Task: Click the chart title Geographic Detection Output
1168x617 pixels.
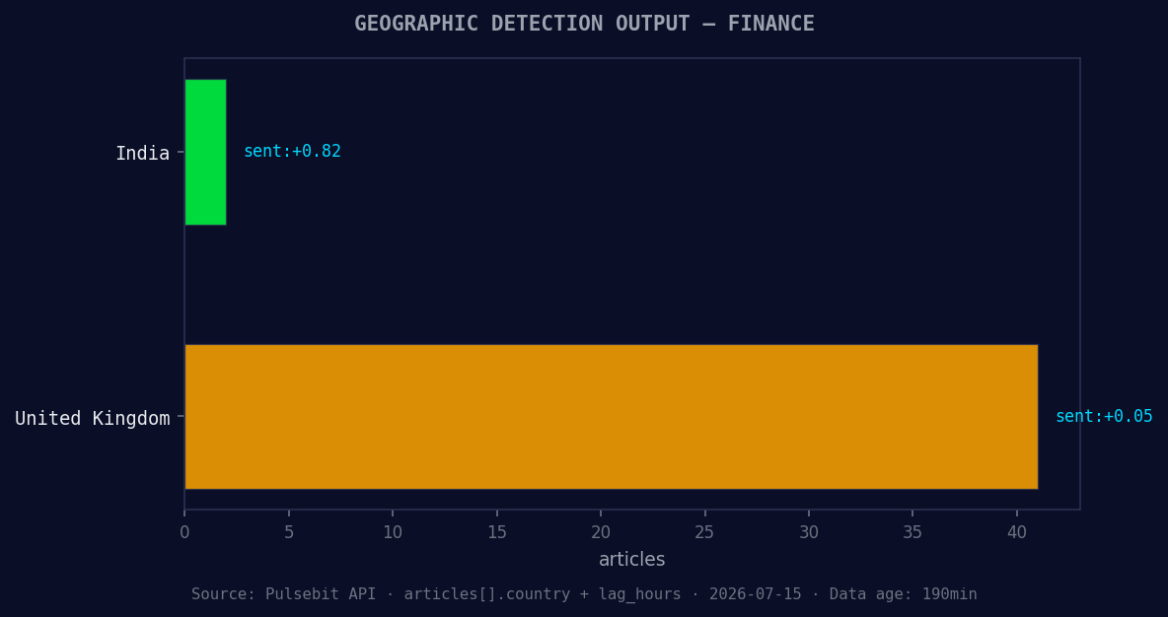Action: (x=584, y=24)
